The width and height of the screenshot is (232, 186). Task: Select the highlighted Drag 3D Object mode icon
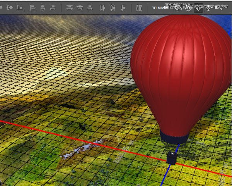198,8
